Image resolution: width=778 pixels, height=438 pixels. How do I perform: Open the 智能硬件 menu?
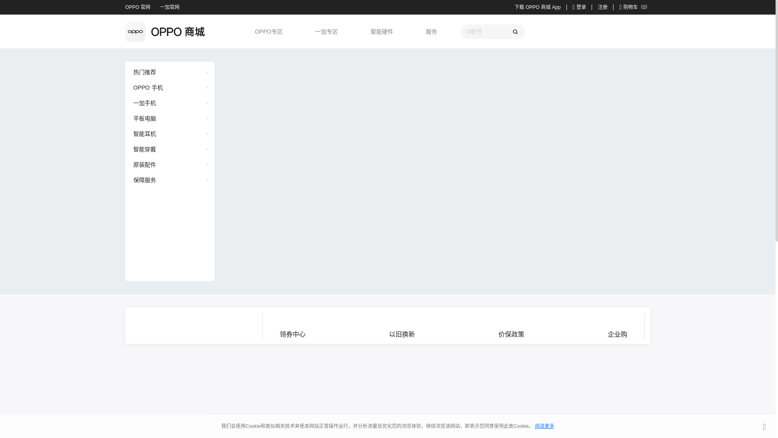point(382,32)
